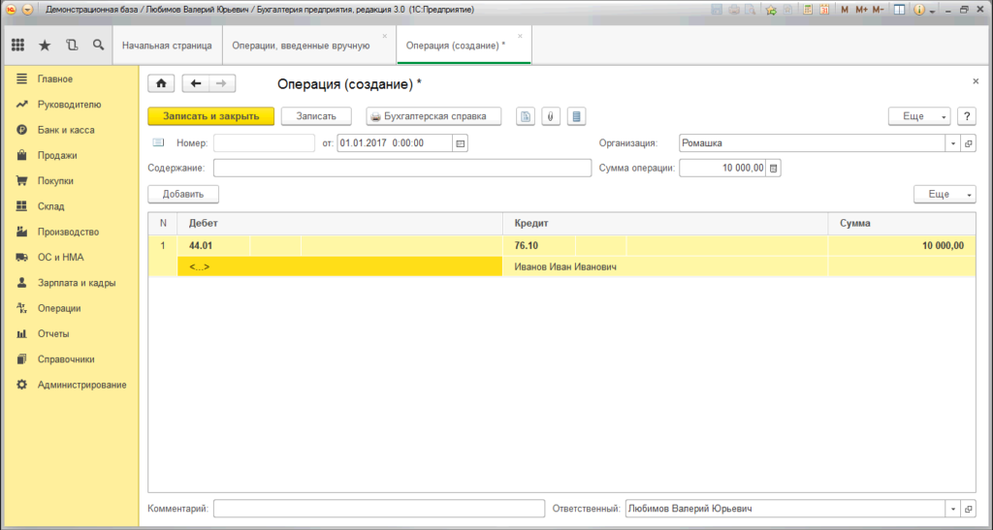The width and height of the screenshot is (993, 530).
Task: Click the question mark help button
Action: (966, 116)
